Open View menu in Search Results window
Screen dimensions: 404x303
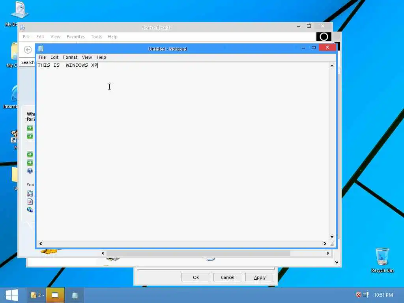point(55,37)
